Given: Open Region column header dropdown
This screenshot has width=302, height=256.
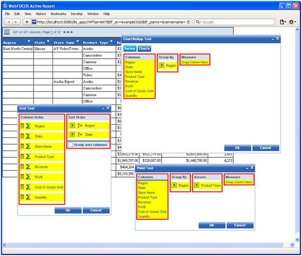Looking at the screenshot, I should click(x=29, y=41).
